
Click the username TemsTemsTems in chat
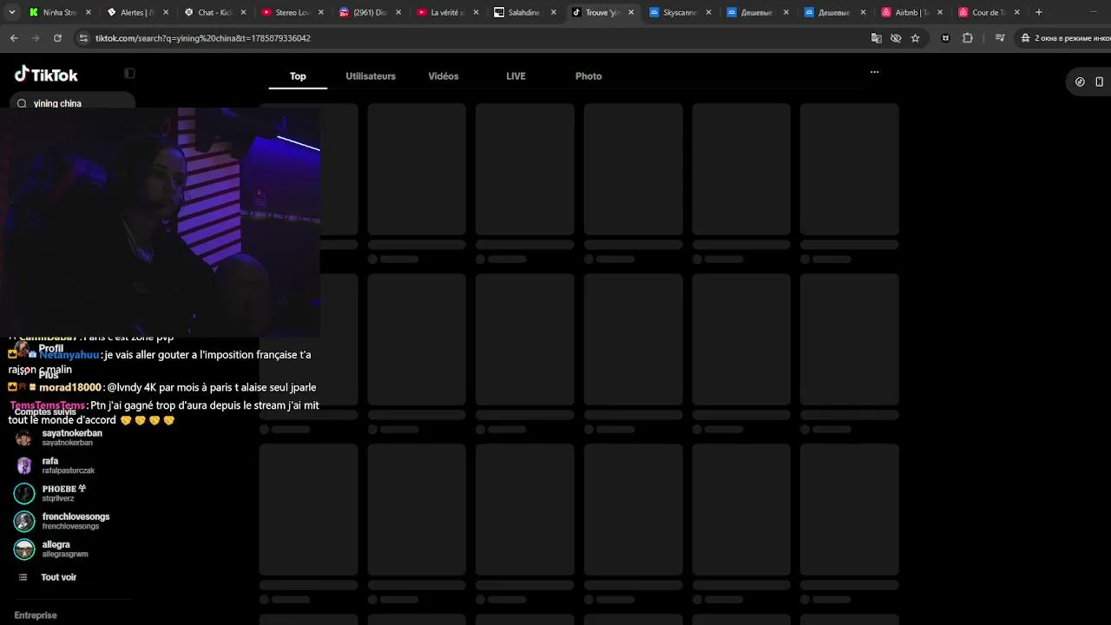coord(48,405)
